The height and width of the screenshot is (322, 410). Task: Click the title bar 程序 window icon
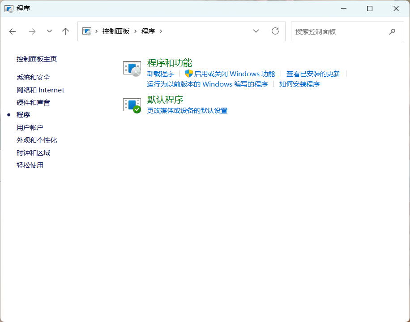click(x=9, y=9)
